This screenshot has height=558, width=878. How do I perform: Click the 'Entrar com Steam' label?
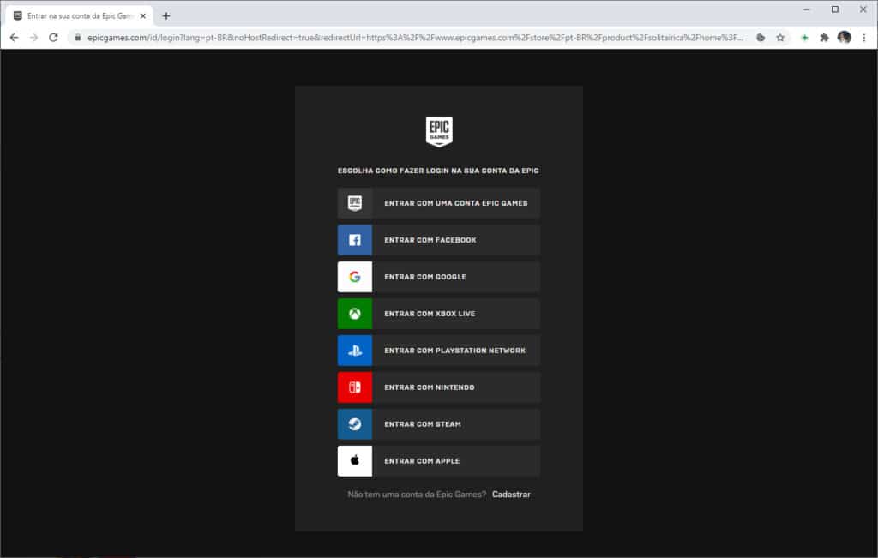[x=423, y=424]
